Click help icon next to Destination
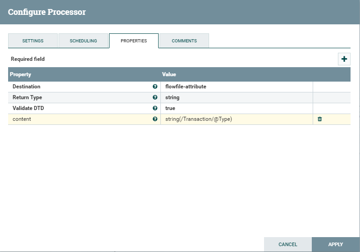360x252 pixels. pyautogui.click(x=155, y=87)
